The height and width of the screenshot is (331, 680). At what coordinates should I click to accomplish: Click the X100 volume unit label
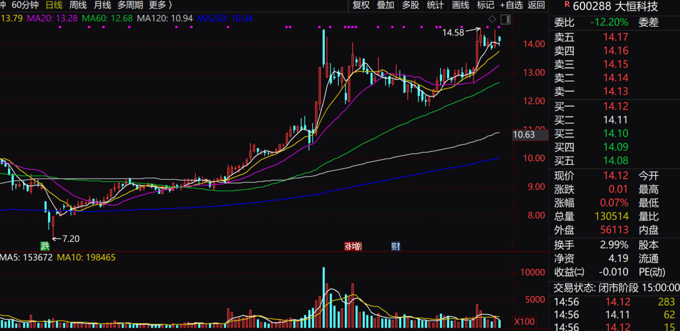click(x=524, y=322)
